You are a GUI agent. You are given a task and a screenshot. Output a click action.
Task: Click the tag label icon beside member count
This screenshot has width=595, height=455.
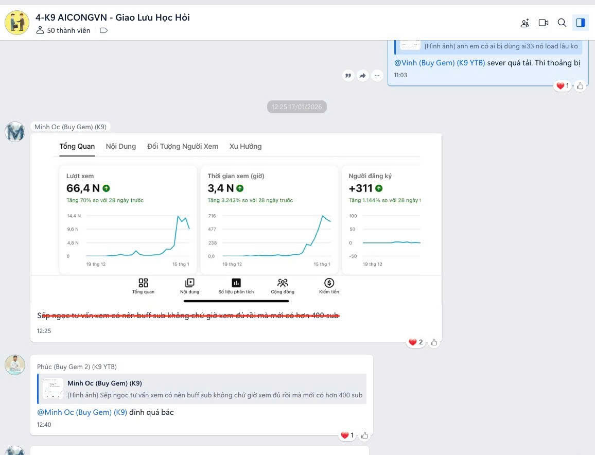click(x=103, y=30)
